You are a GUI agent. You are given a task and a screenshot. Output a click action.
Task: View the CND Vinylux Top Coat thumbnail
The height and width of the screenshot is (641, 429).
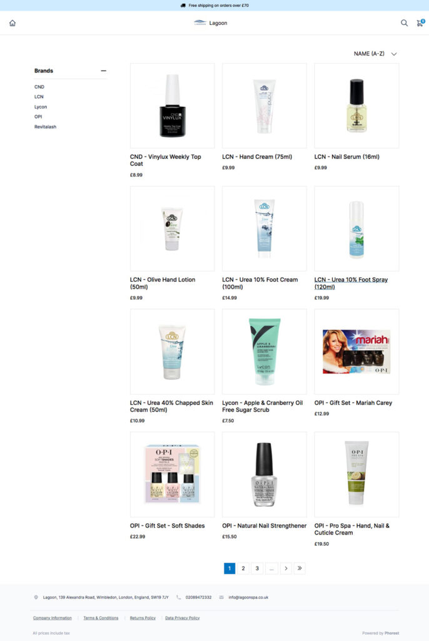point(172,105)
